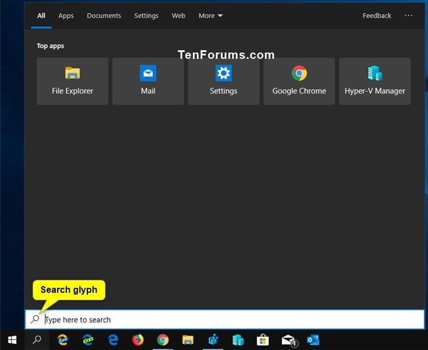
Task: Launch Firefox from the taskbar
Action: [x=138, y=340]
